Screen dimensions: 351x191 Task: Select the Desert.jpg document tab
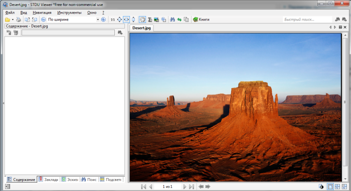[x=141, y=28]
